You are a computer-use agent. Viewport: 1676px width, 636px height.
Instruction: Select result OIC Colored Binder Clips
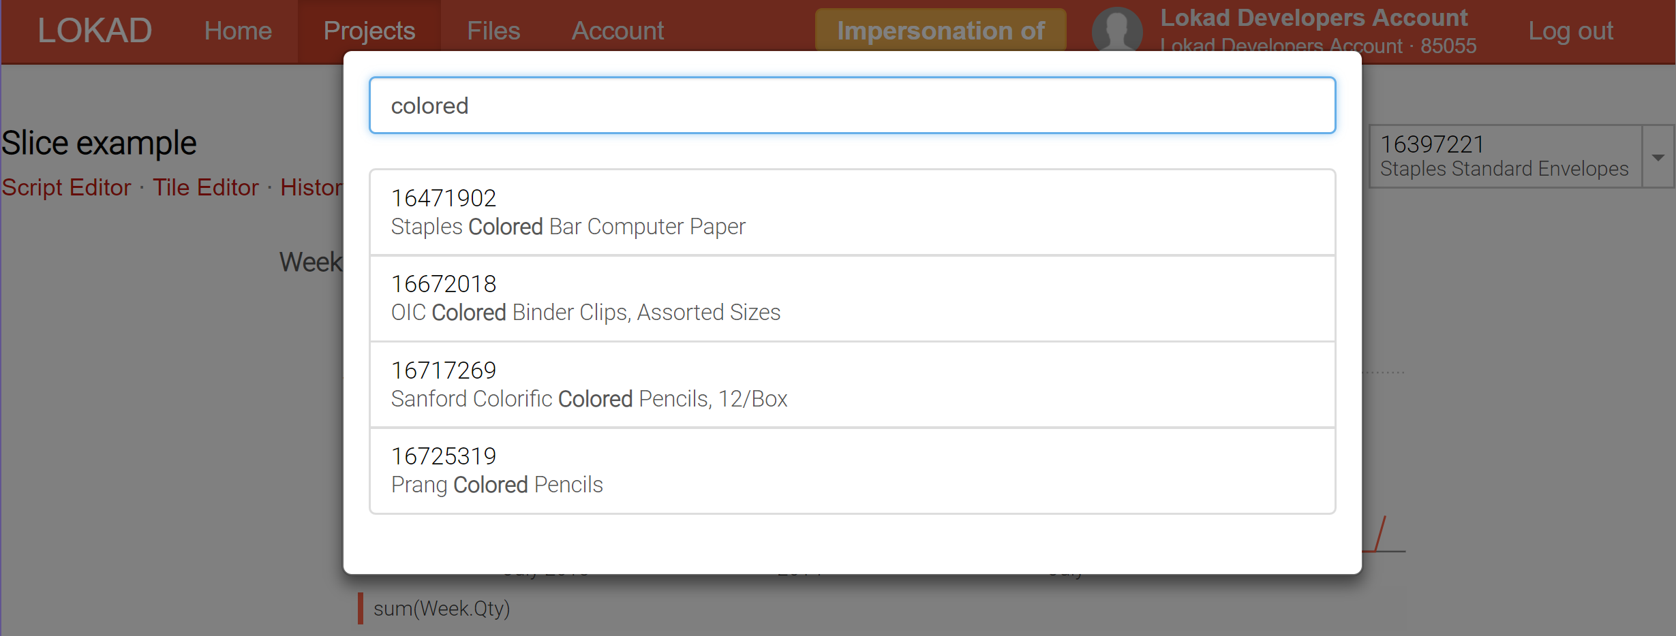pos(851,298)
